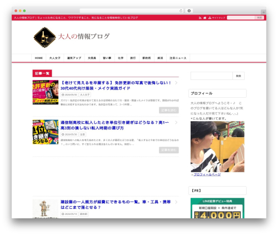Click the round icon right of address bar

click(189, 11)
